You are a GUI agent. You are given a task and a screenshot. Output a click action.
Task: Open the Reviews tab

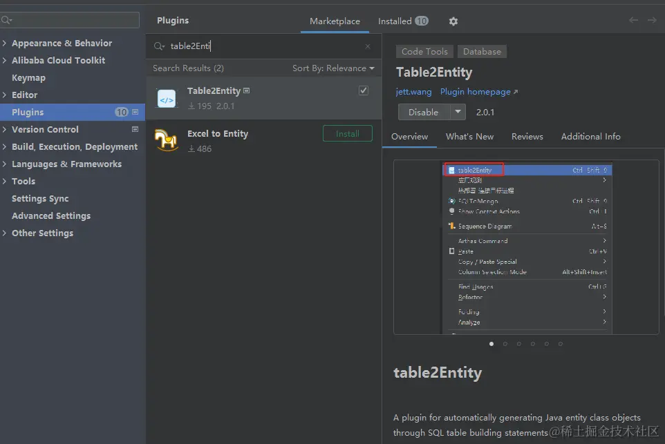tap(527, 137)
